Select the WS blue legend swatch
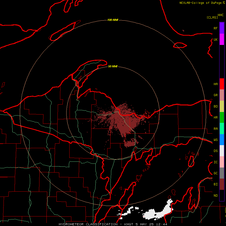This screenshot has height=226, width=226. [x=222, y=140]
